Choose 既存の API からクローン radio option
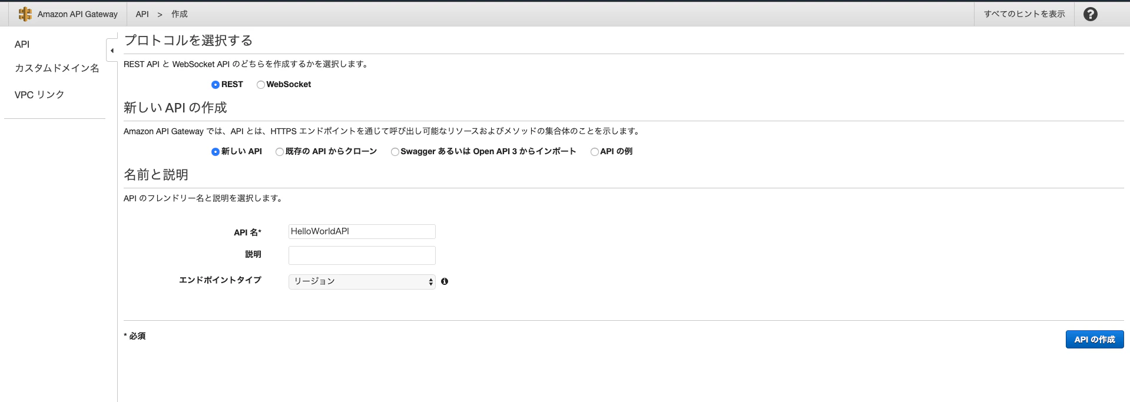1130x402 pixels. 280,152
